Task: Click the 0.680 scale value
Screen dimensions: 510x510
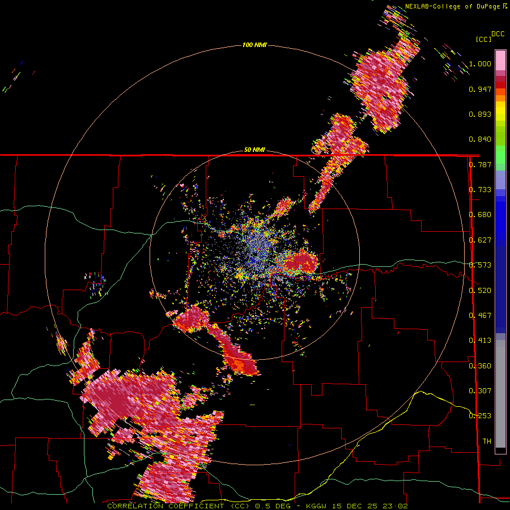Action: pyautogui.click(x=480, y=215)
